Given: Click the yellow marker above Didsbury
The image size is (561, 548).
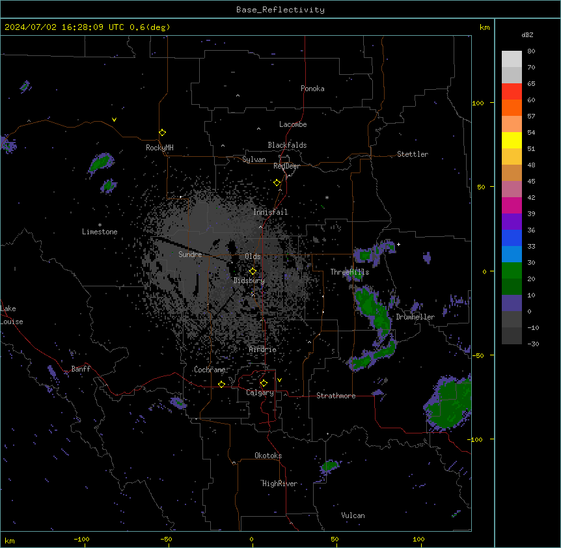Looking at the screenshot, I should point(253,271).
